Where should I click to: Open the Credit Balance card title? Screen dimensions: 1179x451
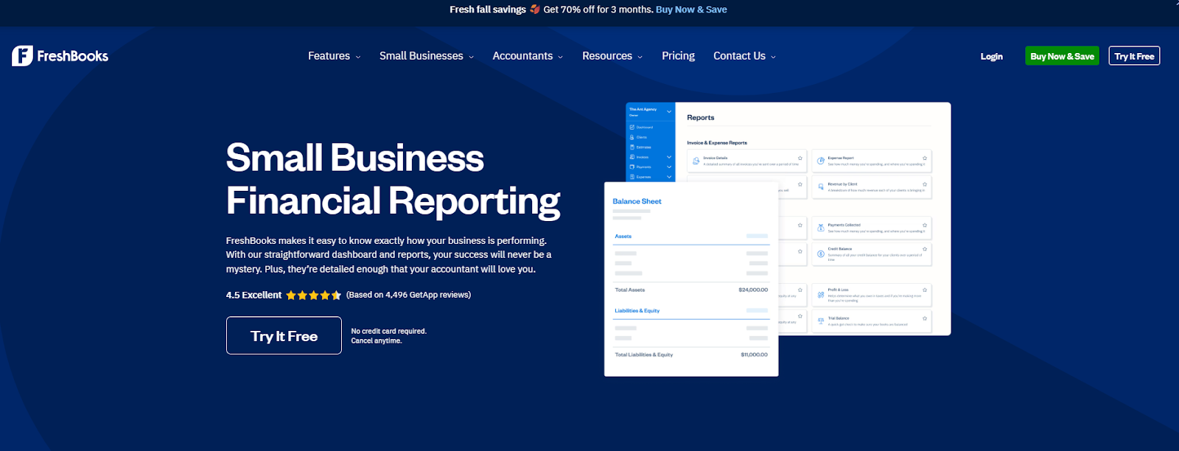pos(839,249)
